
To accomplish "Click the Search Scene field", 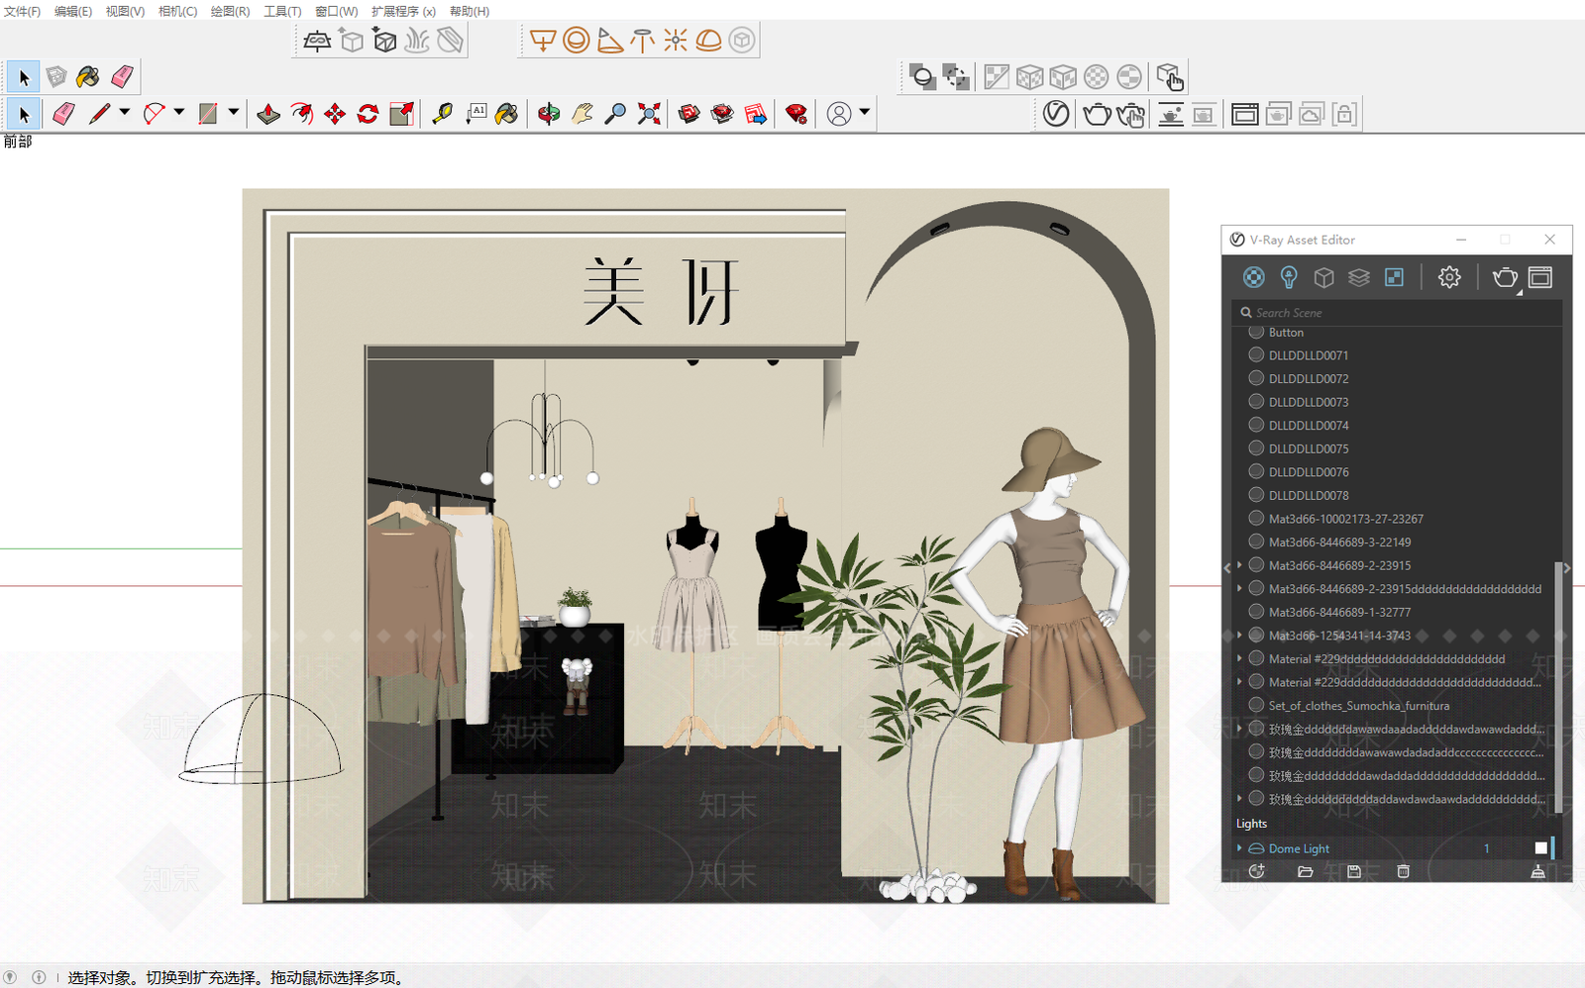I will 1397,312.
